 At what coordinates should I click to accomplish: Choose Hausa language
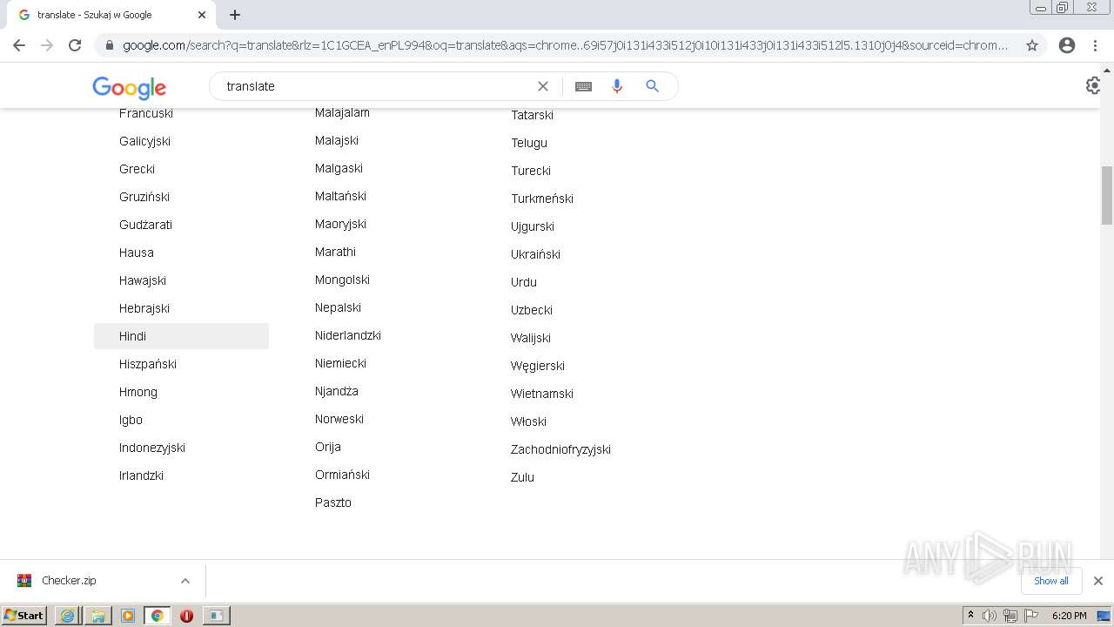click(137, 253)
